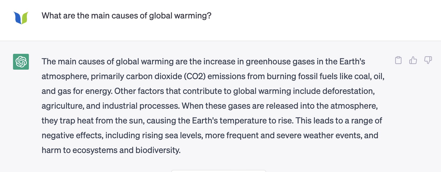
Task: Click the blue and green user avatar
Action: [x=21, y=18]
